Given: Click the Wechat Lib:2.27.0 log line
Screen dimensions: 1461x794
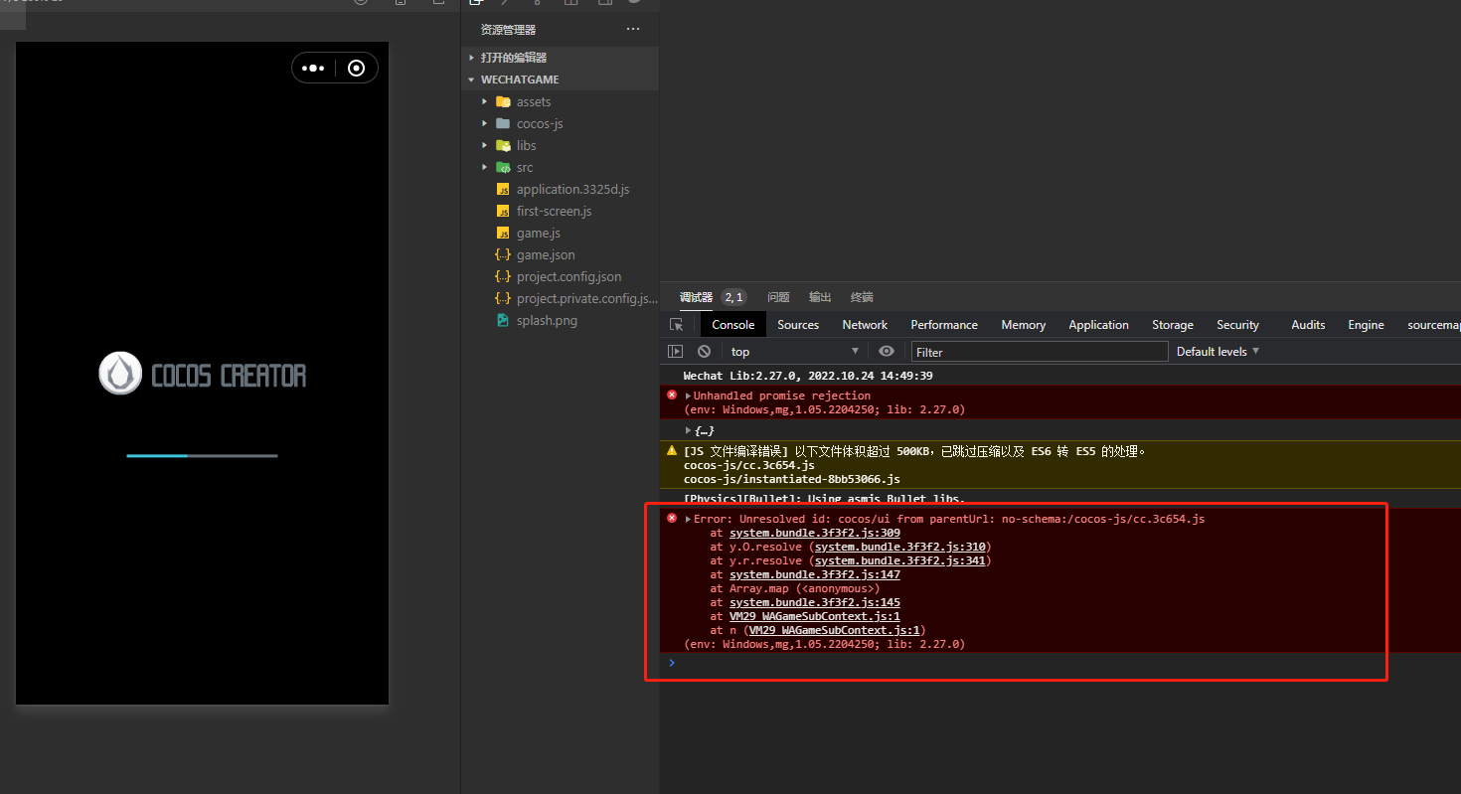Looking at the screenshot, I should pos(808,376).
